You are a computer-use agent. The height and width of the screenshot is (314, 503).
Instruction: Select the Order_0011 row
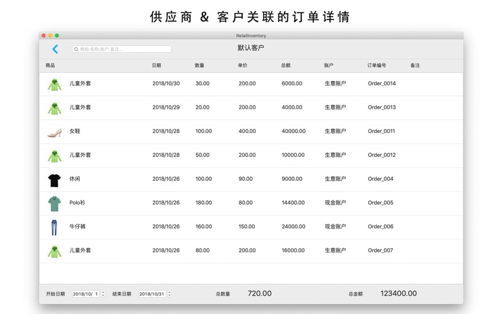(251, 131)
